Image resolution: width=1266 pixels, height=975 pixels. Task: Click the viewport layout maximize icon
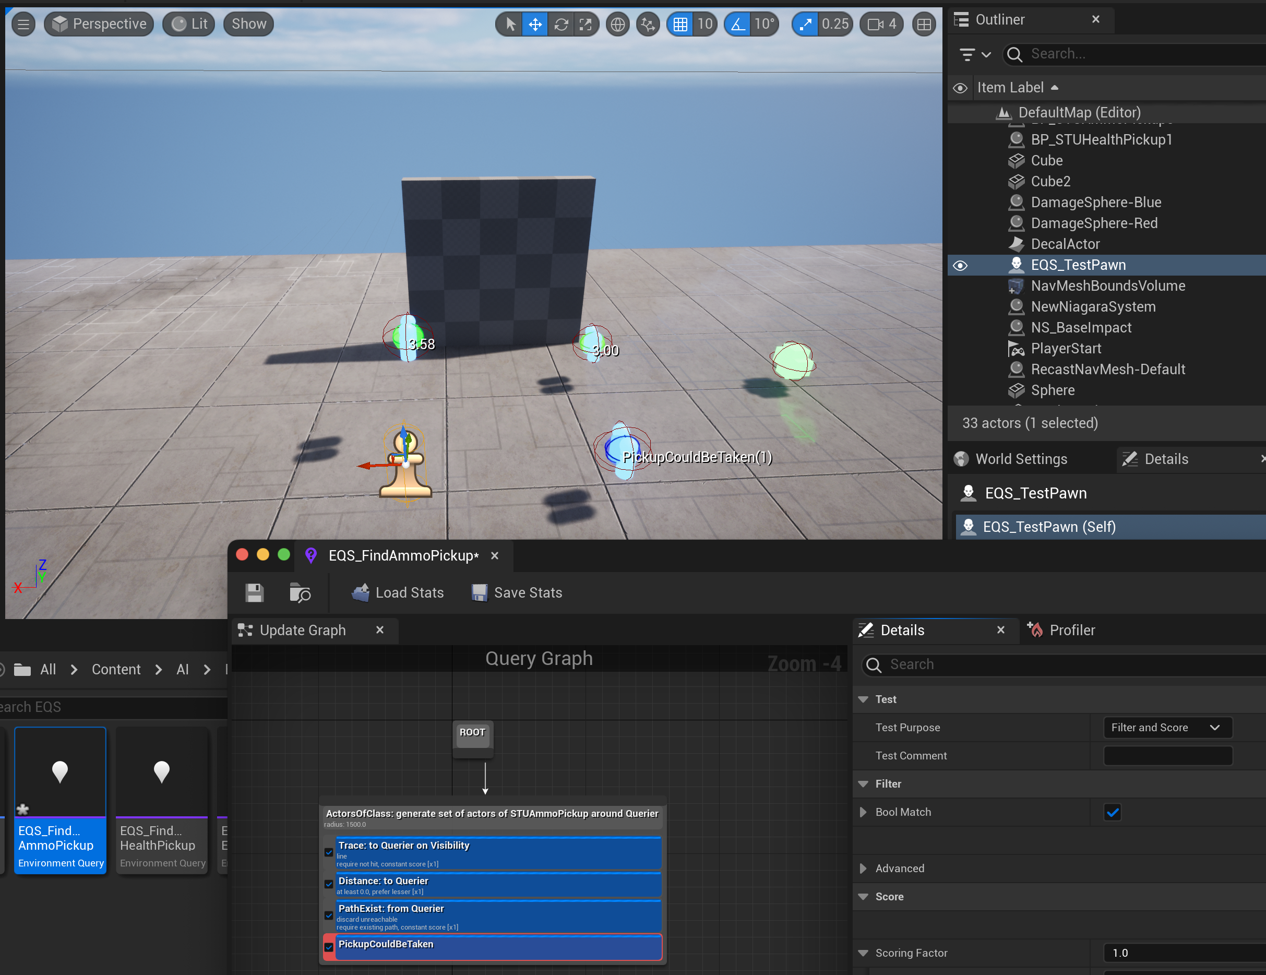(924, 25)
